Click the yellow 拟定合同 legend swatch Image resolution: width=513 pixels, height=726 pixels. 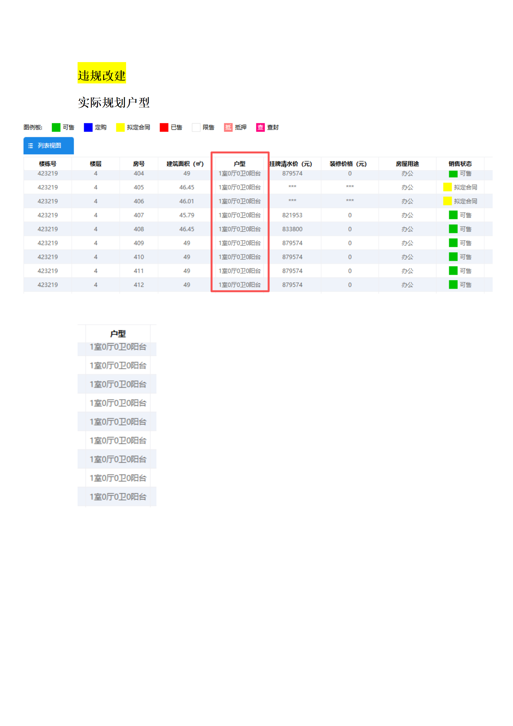pos(120,127)
